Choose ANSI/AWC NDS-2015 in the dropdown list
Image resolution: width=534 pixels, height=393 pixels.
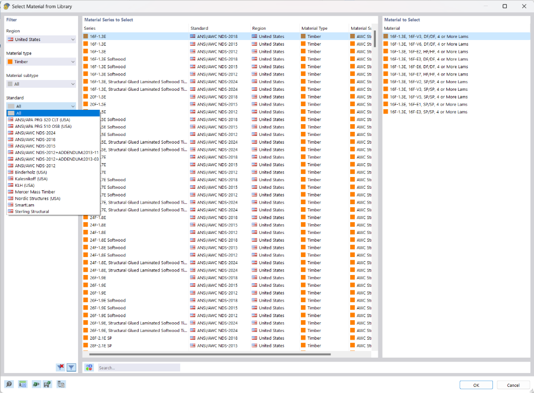click(53, 146)
